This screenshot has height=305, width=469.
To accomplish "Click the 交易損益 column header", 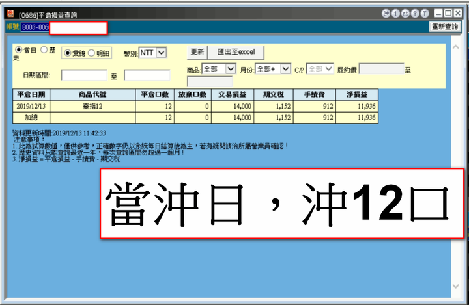I will 233,95.
